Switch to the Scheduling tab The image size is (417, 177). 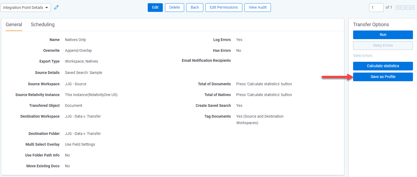coord(43,25)
